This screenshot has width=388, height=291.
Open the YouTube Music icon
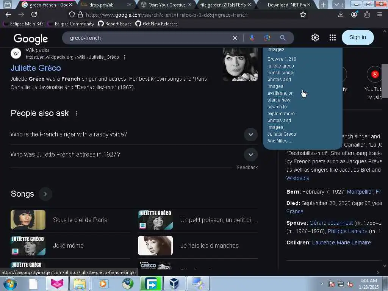pyautogui.click(x=375, y=74)
